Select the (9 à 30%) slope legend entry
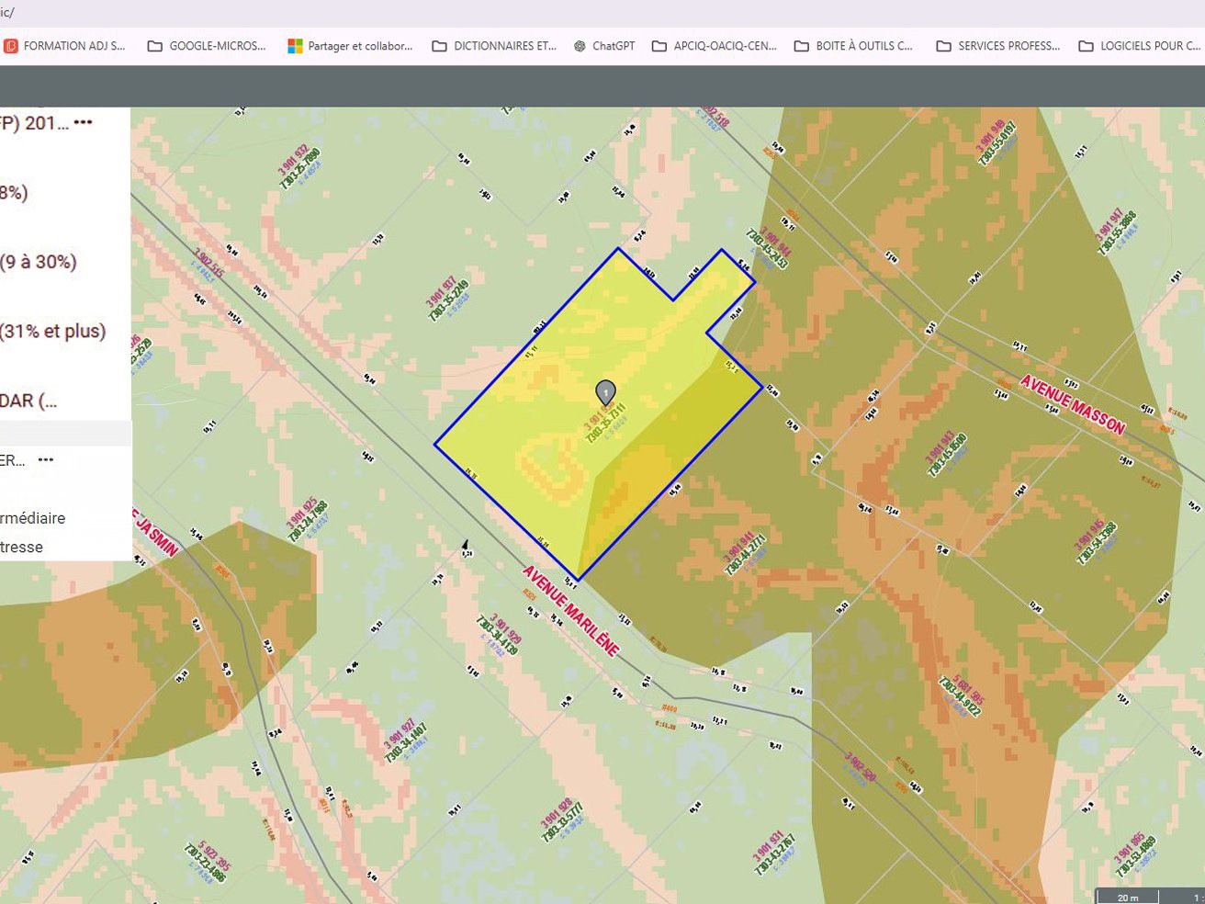 click(39, 262)
